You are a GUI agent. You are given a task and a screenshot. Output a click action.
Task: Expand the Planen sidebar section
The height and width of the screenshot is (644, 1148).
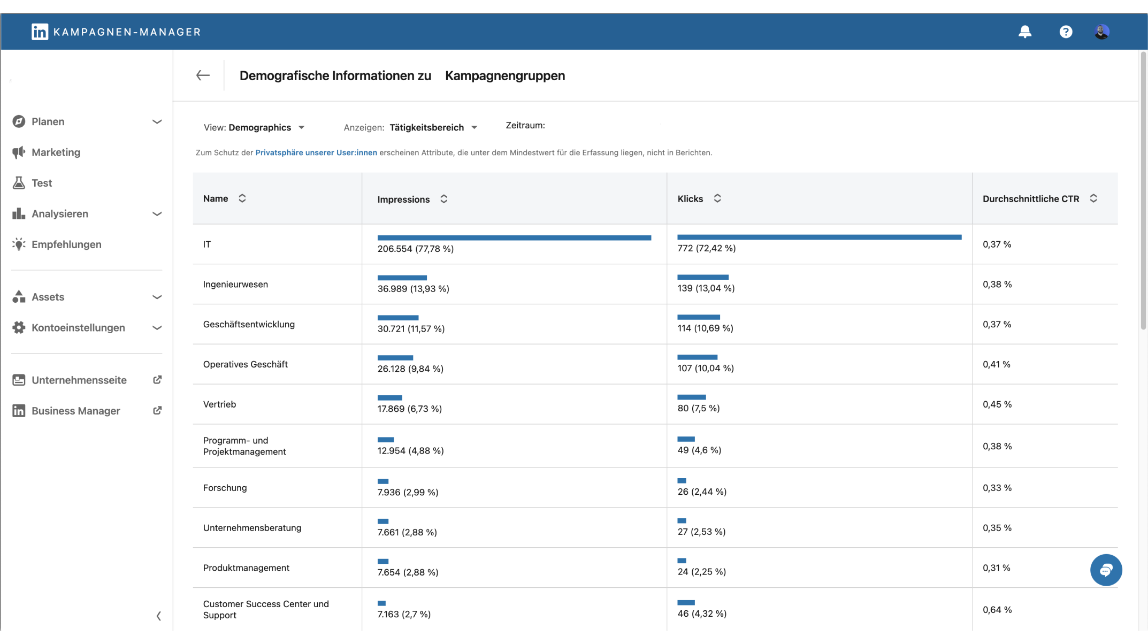157,122
